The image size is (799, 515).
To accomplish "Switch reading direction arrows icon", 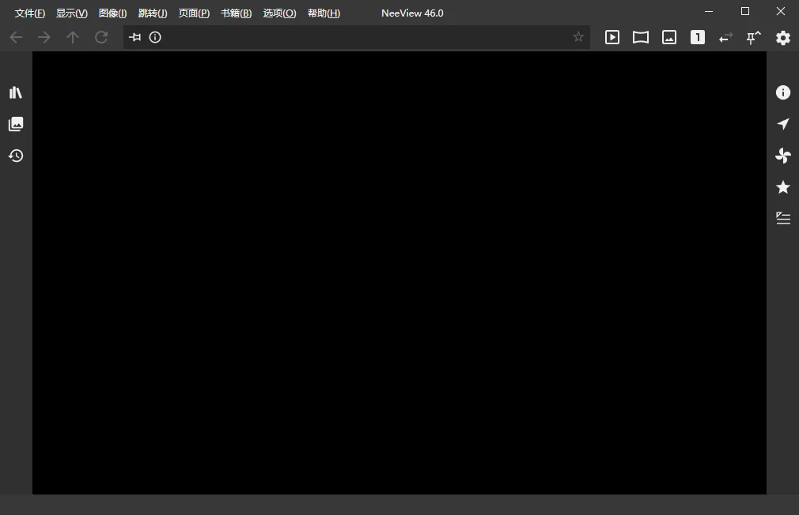I will pos(725,37).
